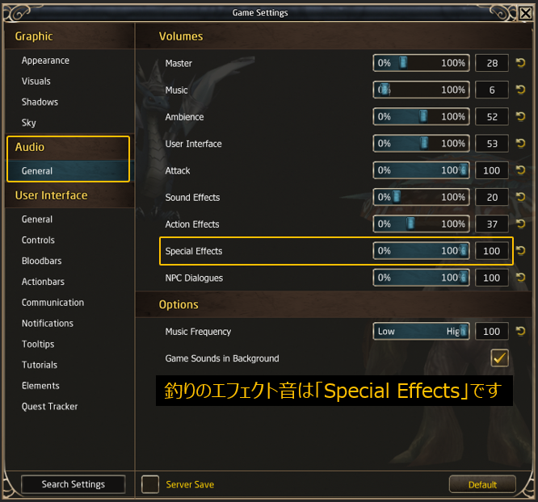Image resolution: width=538 pixels, height=502 pixels.
Task: Toggle Game Sounds in Background checkbox
Action: tap(499, 358)
